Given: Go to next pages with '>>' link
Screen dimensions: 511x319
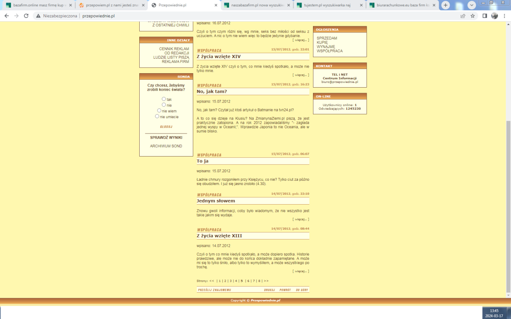Looking at the screenshot, I should [x=266, y=281].
